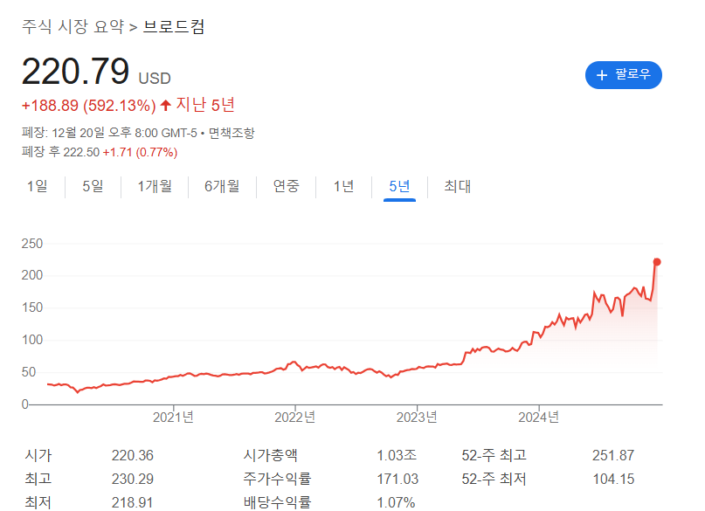
Task: Select the 1일 range tab
Action: pyautogui.click(x=38, y=186)
